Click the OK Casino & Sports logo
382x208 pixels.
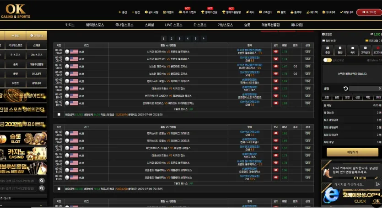coord(16,11)
